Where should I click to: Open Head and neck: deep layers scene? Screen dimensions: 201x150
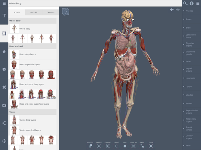(x=32, y=84)
